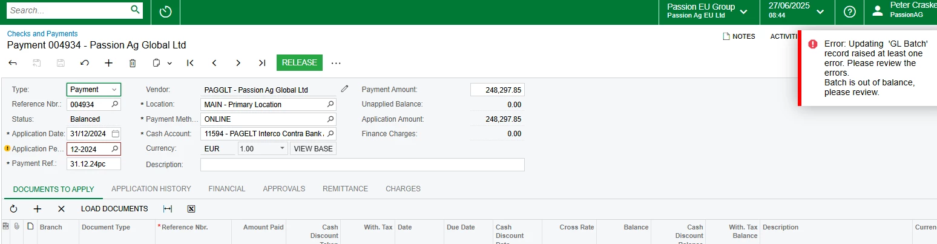Open Payment Method lookup magnifier
This screenshot has height=244, width=937.
click(330, 119)
